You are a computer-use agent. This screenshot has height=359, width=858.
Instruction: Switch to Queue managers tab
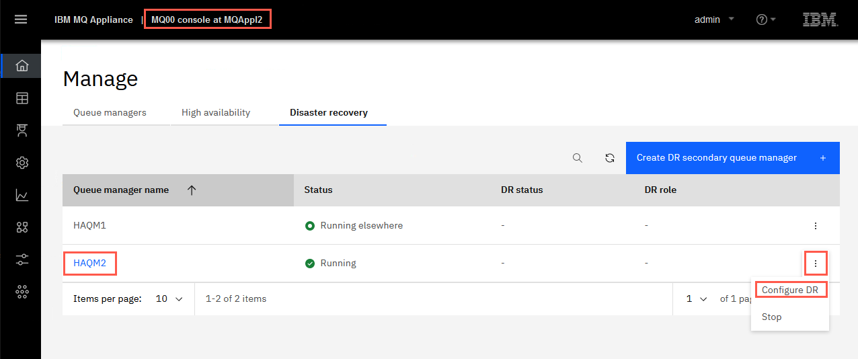click(110, 112)
